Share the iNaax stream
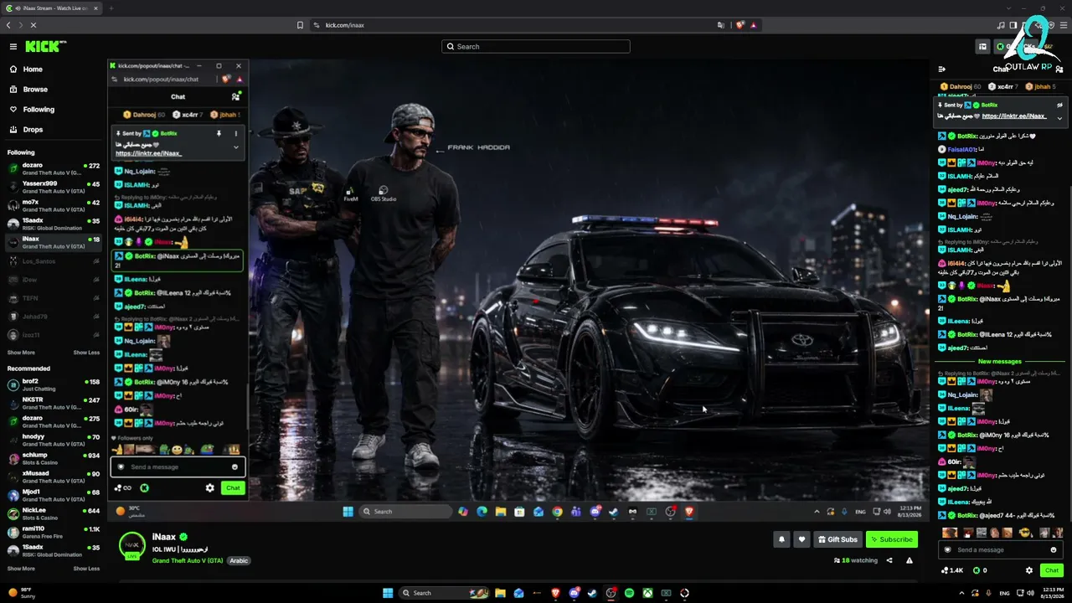The width and height of the screenshot is (1072, 603). coord(889,561)
